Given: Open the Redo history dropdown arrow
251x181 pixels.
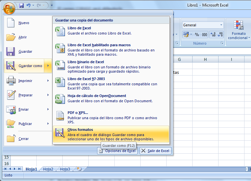Looking at the screenshot, I should [x=44, y=6].
